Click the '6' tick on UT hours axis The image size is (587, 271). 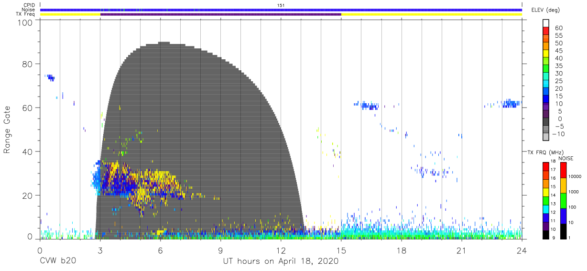(x=160, y=250)
